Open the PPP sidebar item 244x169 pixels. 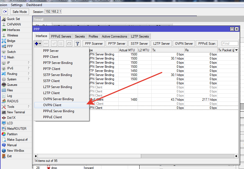10,46
